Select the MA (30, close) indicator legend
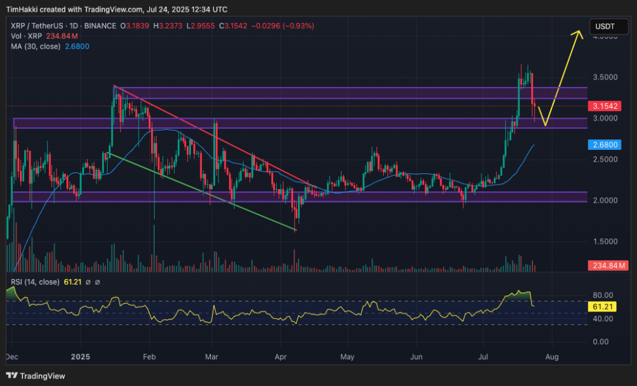637x386 pixels. [x=37, y=46]
